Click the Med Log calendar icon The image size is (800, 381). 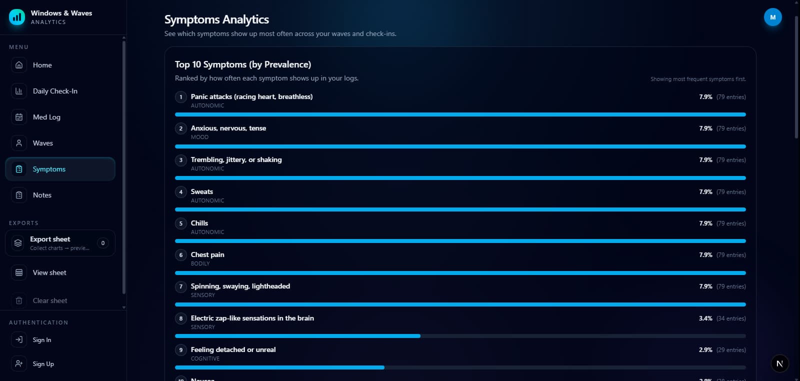tap(18, 117)
